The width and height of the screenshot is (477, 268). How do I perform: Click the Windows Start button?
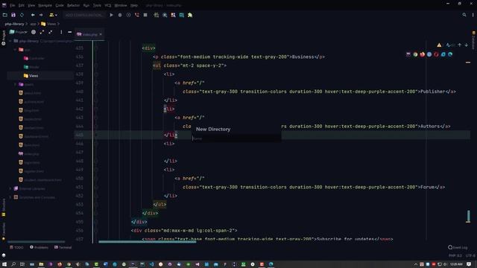tap(4, 264)
